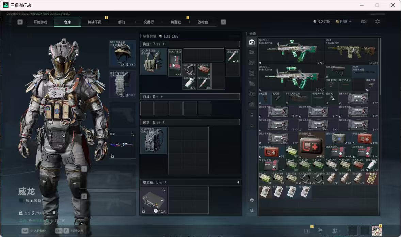Screen dimensions: 401x237
Task: Click the user avatar picture in bottom right
Action: (x=377, y=231)
